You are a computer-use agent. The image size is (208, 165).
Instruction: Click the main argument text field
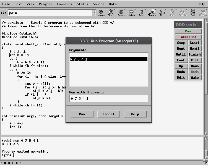click(50, 13)
